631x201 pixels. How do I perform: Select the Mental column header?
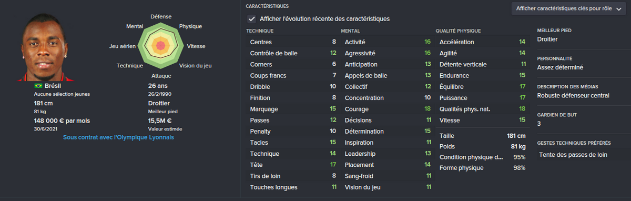pos(350,31)
